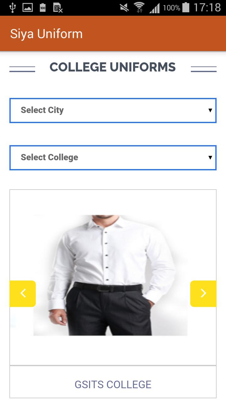Open the GSITS COLLEGE link
226x403 pixels.
113,384
